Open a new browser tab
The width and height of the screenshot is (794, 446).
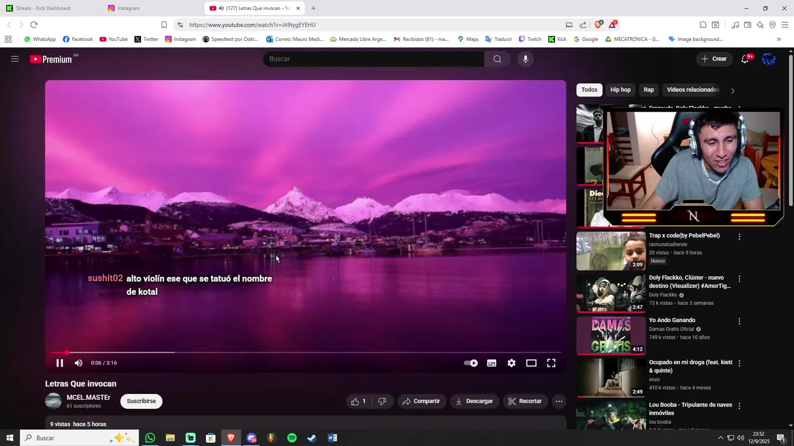(313, 8)
